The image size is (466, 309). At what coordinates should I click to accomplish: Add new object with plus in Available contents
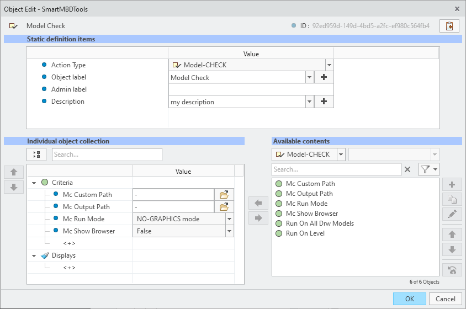point(452,184)
